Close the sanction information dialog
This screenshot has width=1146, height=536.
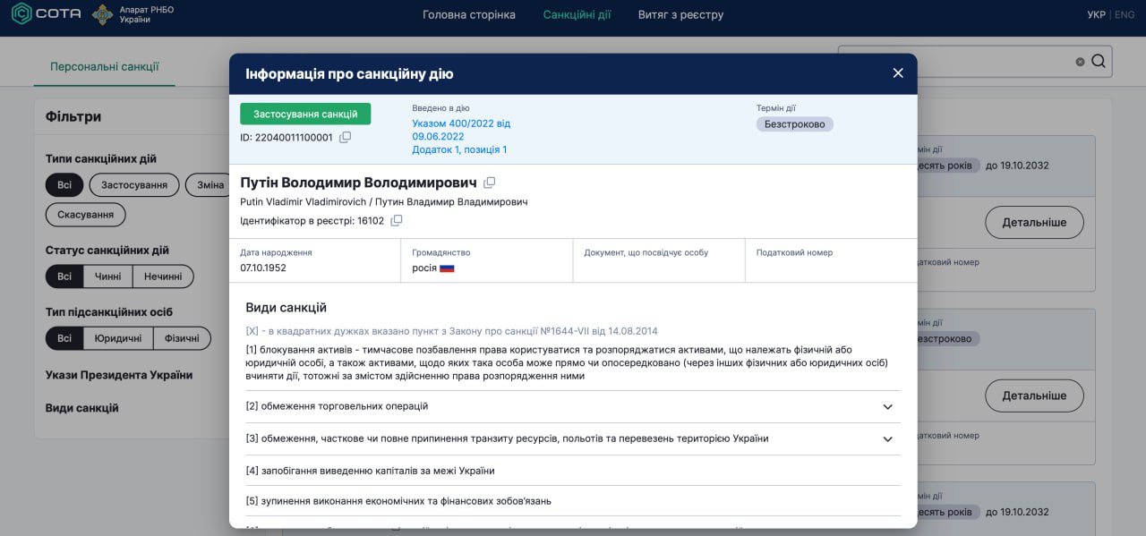[x=898, y=73]
